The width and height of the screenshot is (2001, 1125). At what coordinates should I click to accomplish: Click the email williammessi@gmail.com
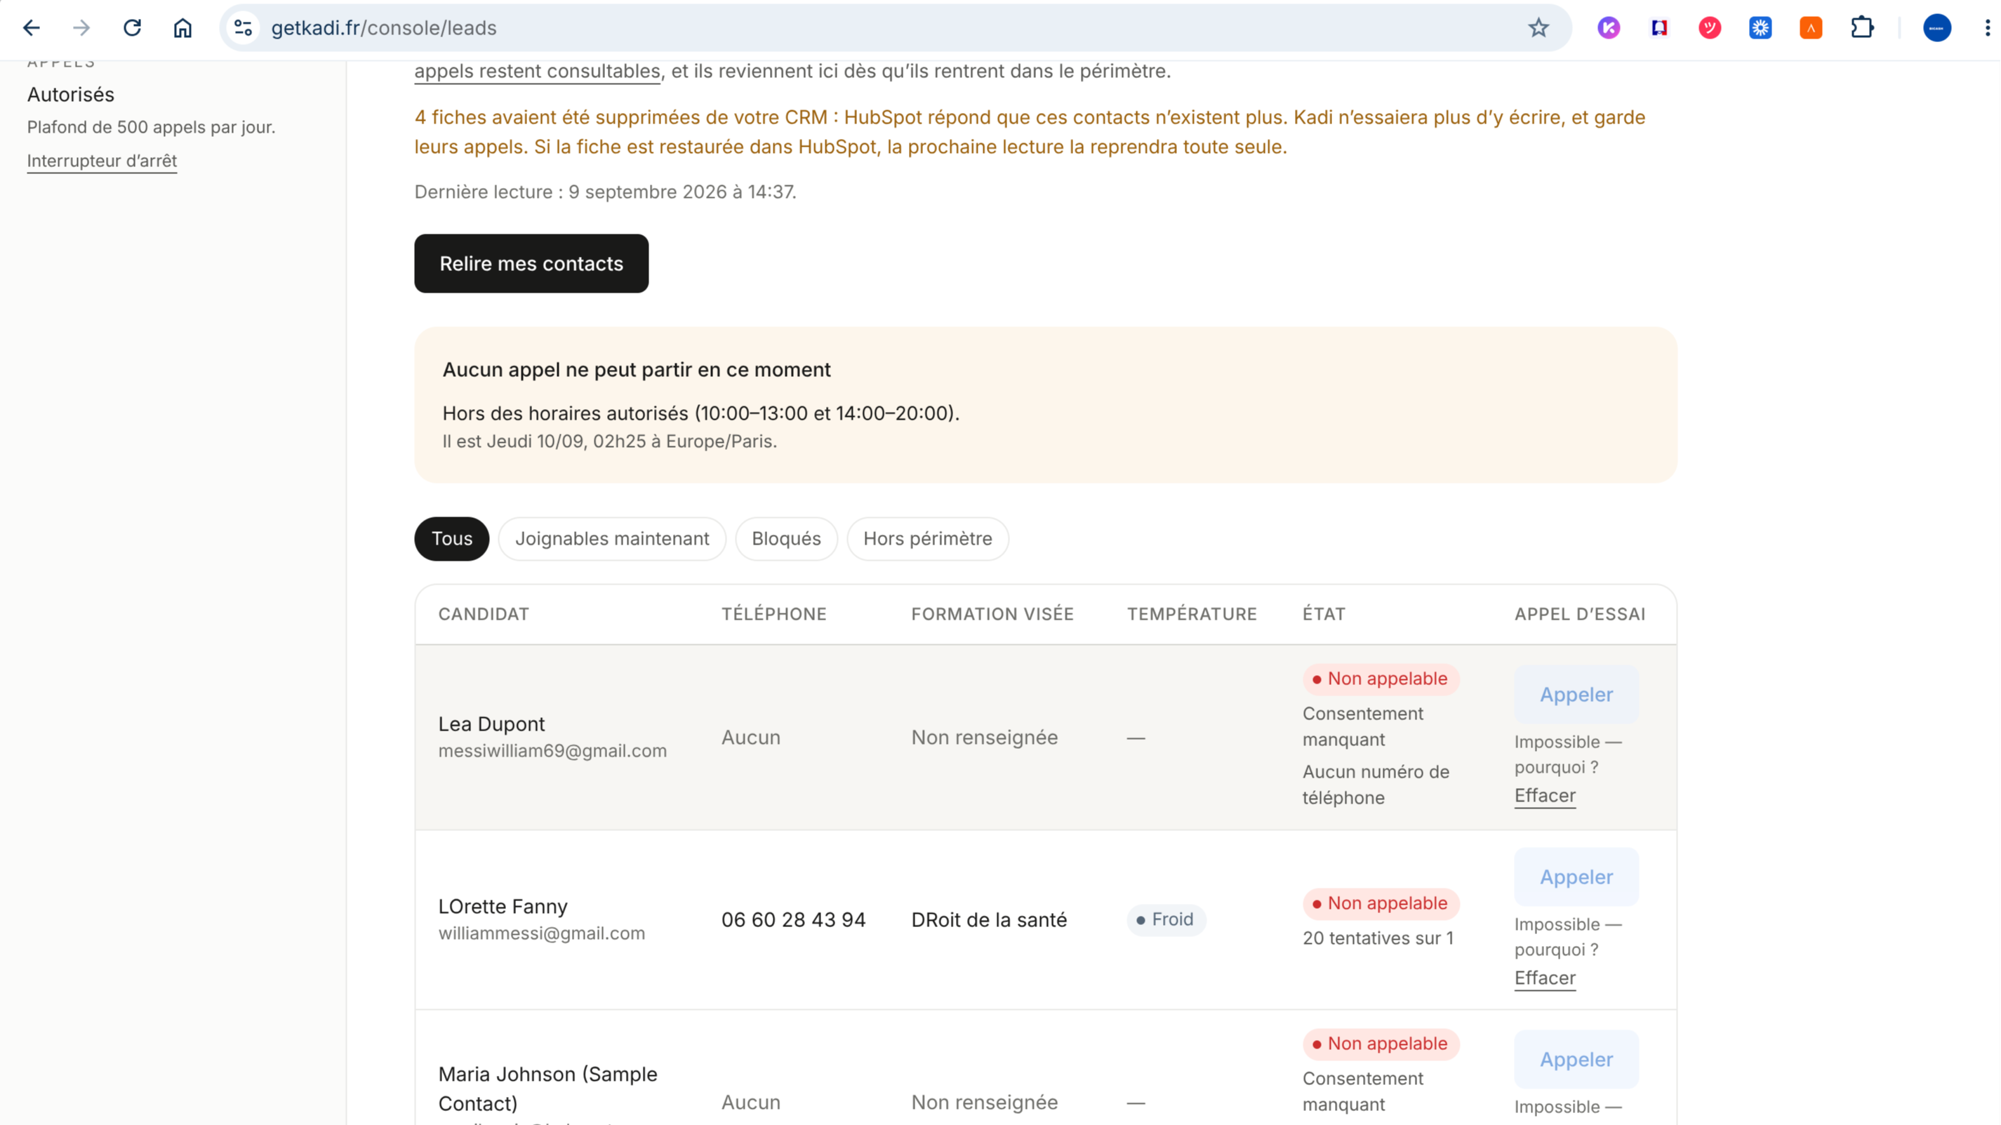click(541, 933)
